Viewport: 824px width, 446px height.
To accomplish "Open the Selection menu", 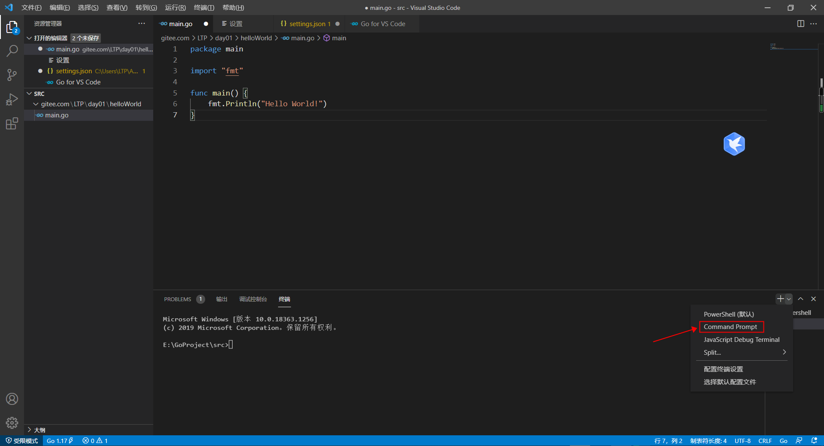I will [x=88, y=8].
